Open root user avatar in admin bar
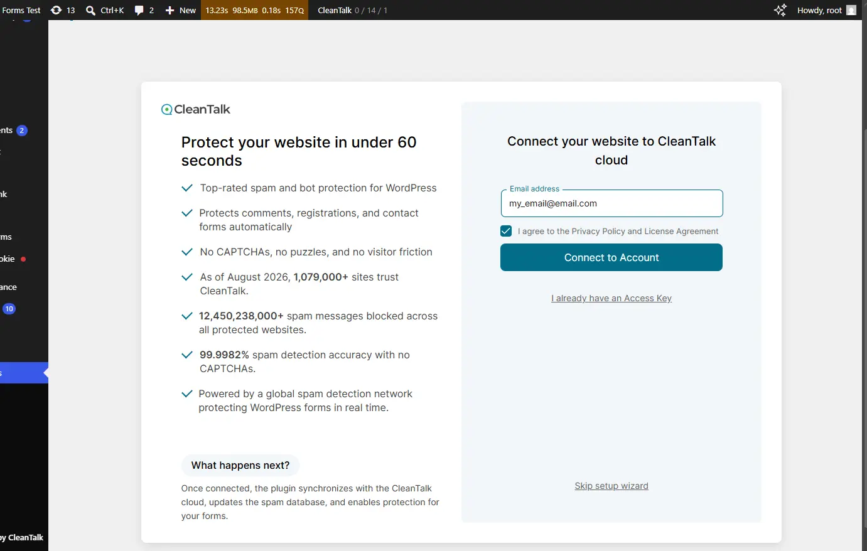This screenshot has height=551, width=867. 851,10
